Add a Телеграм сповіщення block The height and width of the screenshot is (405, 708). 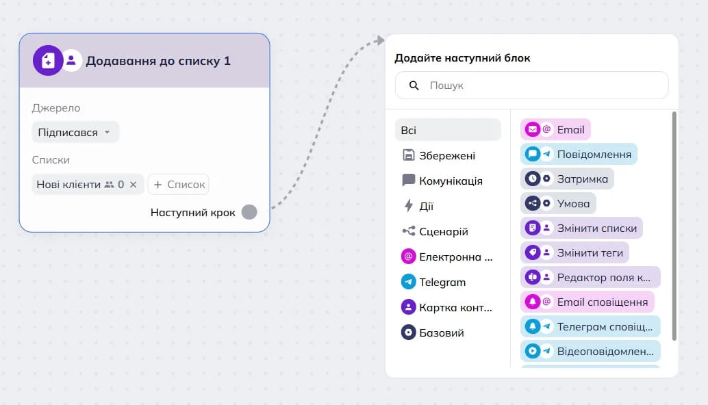(x=591, y=326)
